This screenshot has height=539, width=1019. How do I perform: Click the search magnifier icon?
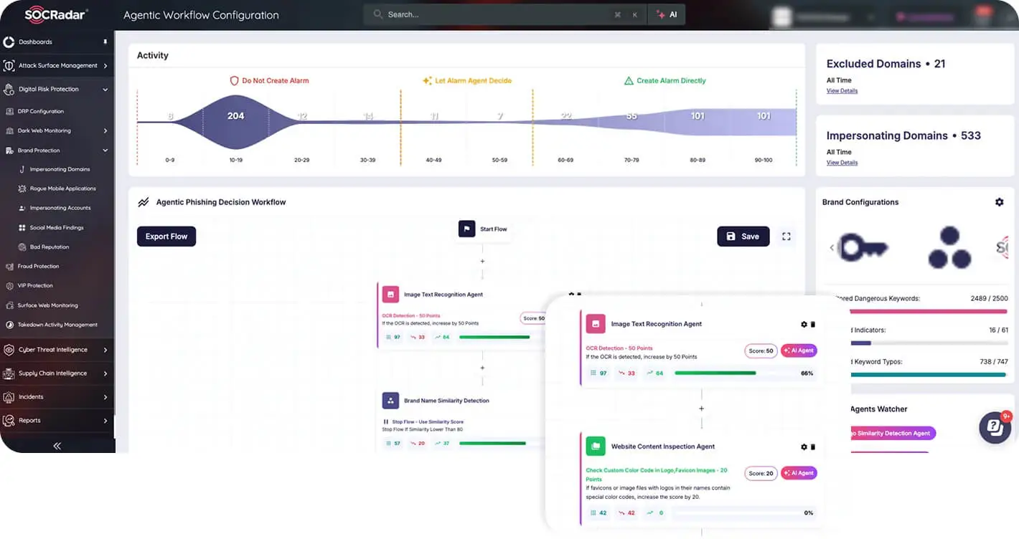[378, 14]
